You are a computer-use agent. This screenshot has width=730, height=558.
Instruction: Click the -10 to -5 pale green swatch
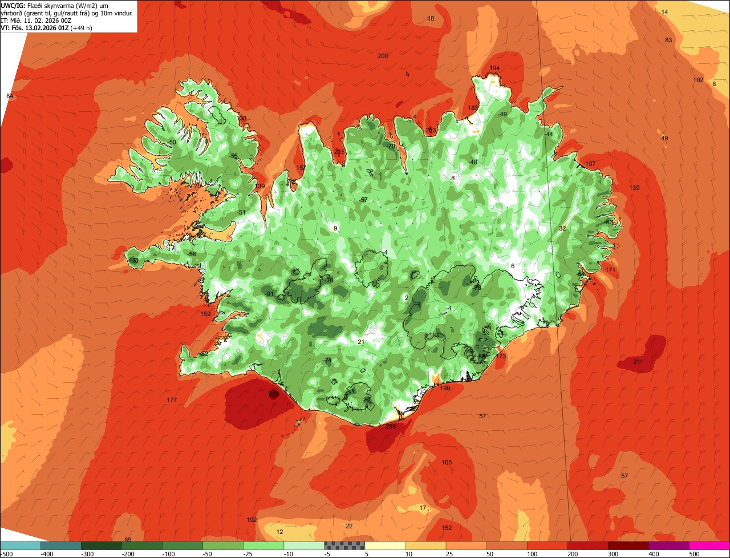pyautogui.click(x=304, y=545)
